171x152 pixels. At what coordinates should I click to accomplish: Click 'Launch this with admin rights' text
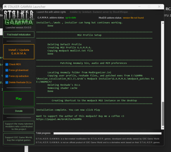coord(51,12)
